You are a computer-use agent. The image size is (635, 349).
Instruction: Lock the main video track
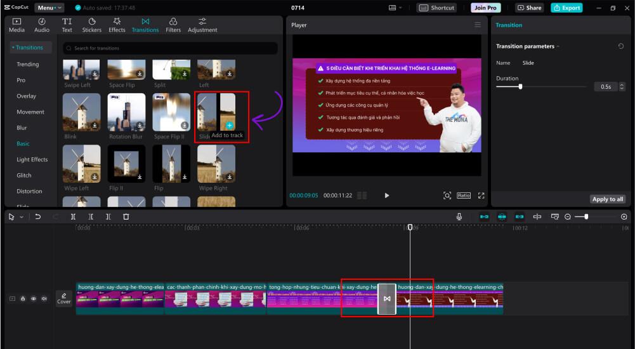pyautogui.click(x=23, y=299)
